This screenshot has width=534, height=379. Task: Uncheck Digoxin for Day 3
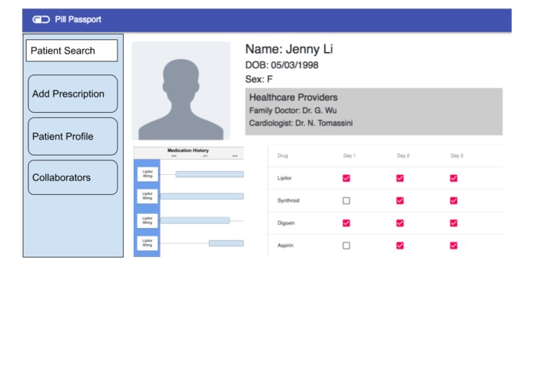453,223
